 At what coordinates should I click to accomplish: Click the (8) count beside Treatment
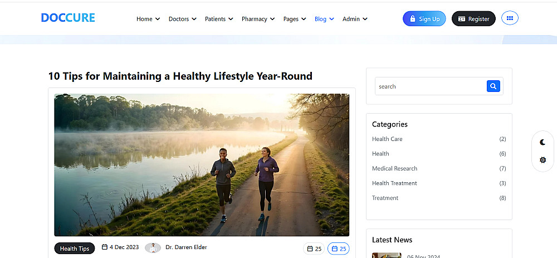click(502, 198)
